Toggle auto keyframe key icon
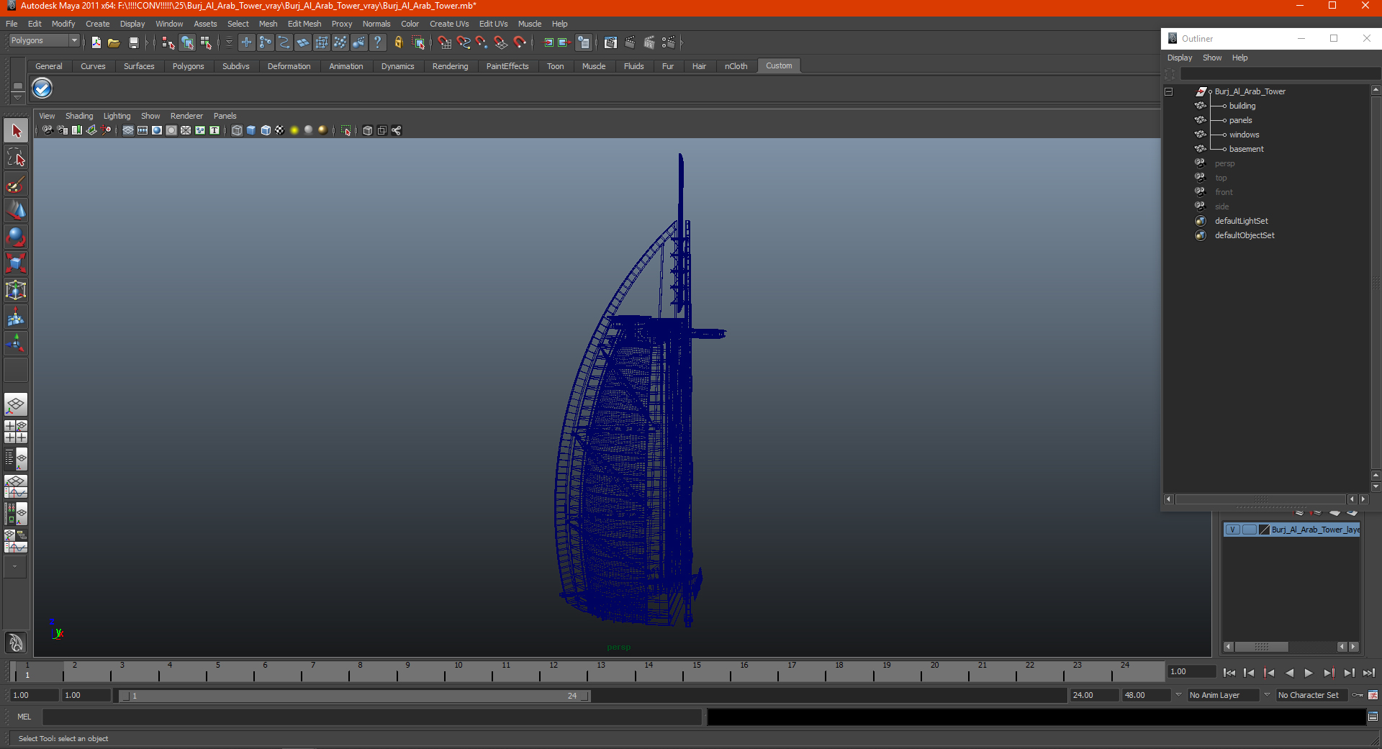 tap(1358, 695)
